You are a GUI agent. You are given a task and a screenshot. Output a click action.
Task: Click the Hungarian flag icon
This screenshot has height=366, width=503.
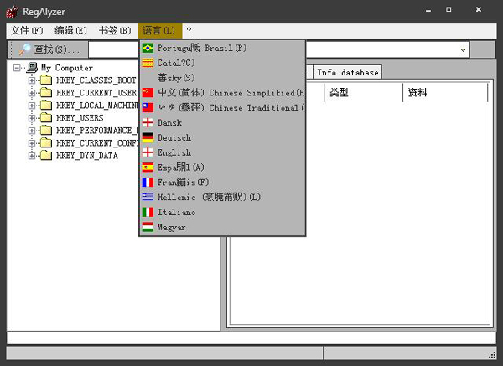148,227
